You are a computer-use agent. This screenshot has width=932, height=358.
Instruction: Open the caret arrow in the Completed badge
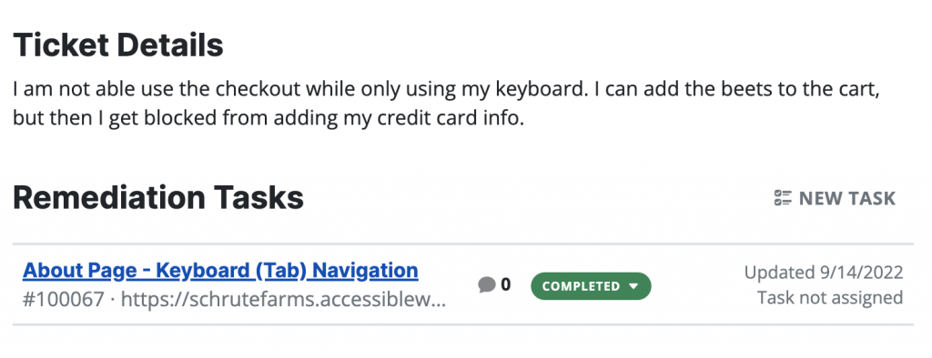pos(633,286)
